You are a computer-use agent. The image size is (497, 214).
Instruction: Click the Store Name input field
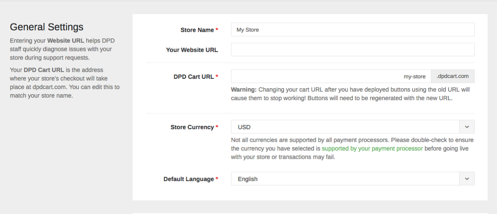click(x=352, y=30)
